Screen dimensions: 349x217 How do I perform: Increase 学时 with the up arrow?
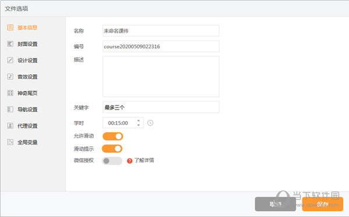[138, 120]
